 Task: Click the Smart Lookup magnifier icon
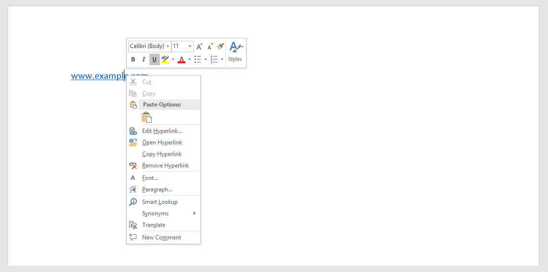point(133,202)
